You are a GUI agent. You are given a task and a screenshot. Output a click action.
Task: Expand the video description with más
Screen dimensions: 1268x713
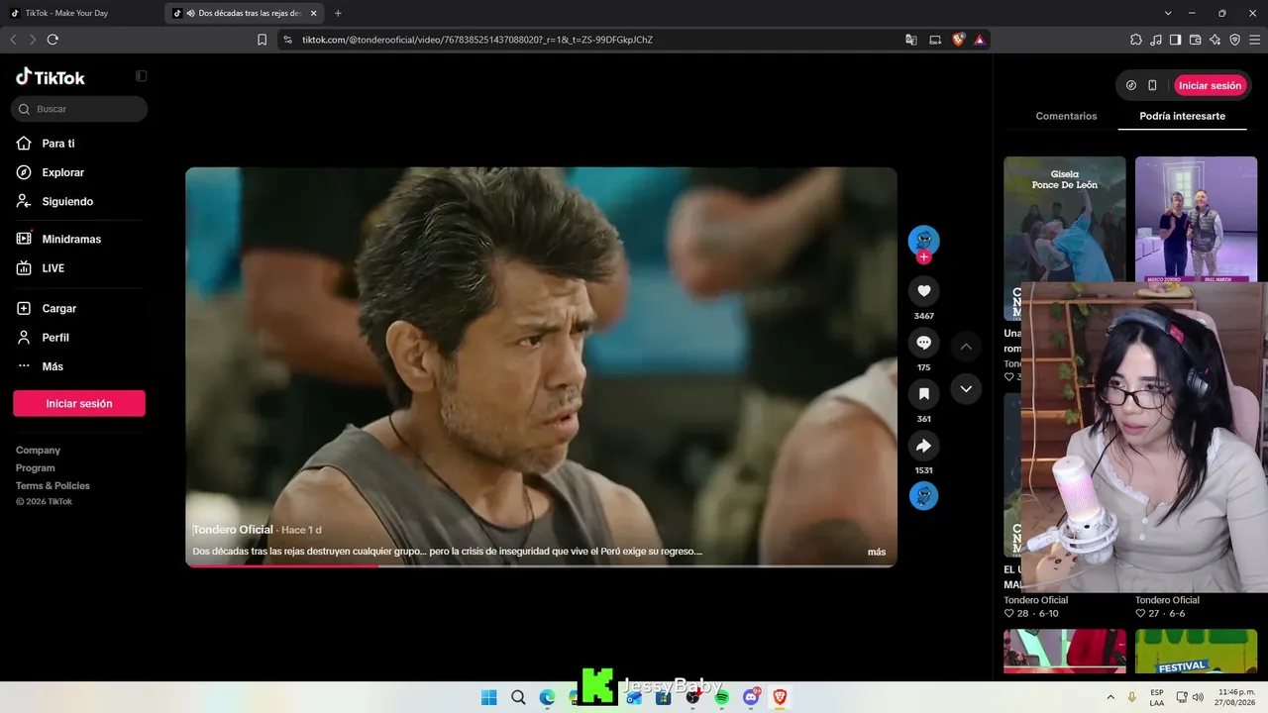pyautogui.click(x=877, y=552)
